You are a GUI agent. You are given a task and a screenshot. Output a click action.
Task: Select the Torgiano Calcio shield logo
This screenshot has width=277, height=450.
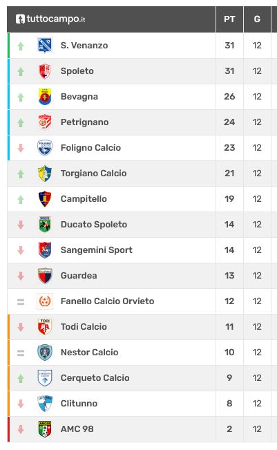[45, 174]
